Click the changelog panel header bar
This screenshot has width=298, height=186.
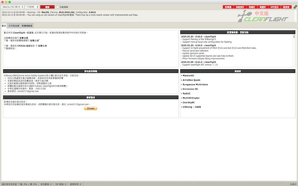(x=237, y=32)
